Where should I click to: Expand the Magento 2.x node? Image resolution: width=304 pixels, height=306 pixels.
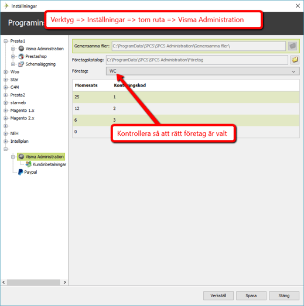click(6, 118)
